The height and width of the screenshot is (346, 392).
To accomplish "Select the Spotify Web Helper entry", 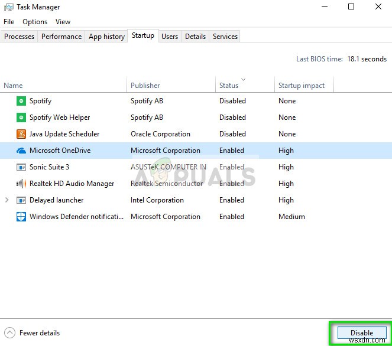I will coord(60,117).
